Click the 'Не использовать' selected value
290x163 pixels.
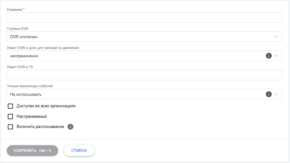pyautogui.click(x=26, y=94)
